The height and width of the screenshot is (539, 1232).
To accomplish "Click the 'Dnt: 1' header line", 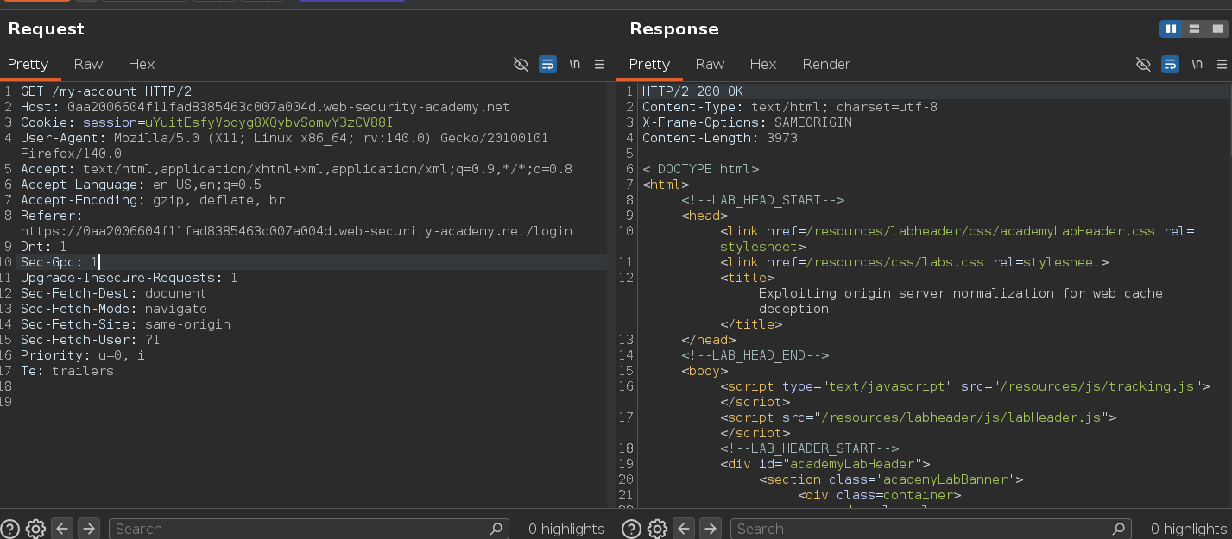I will (43, 247).
